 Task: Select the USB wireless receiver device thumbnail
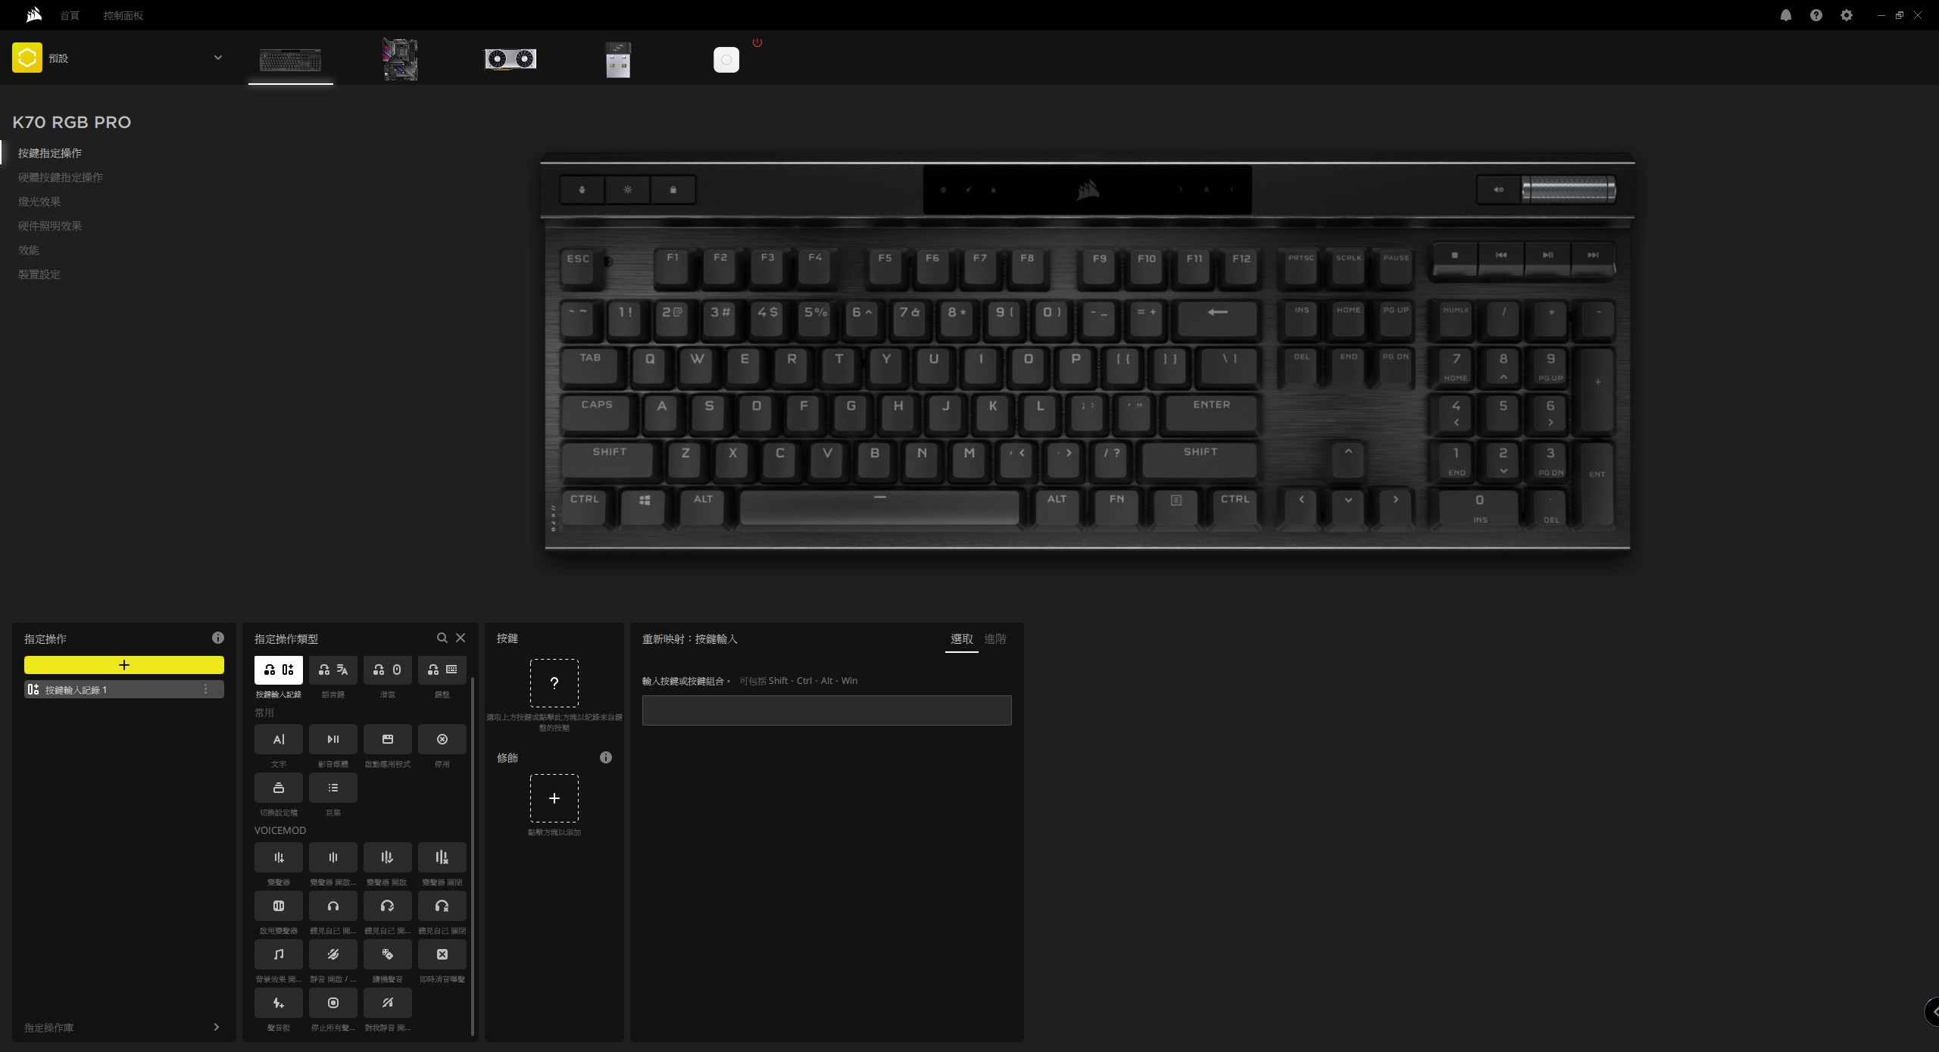(618, 60)
